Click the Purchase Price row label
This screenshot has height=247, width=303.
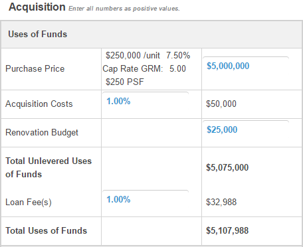click(35, 68)
